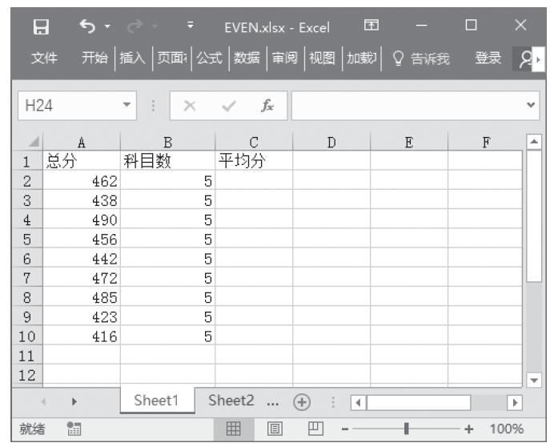554x447 pixels.
Task: Switch to Sheet2 tab
Action: (231, 401)
